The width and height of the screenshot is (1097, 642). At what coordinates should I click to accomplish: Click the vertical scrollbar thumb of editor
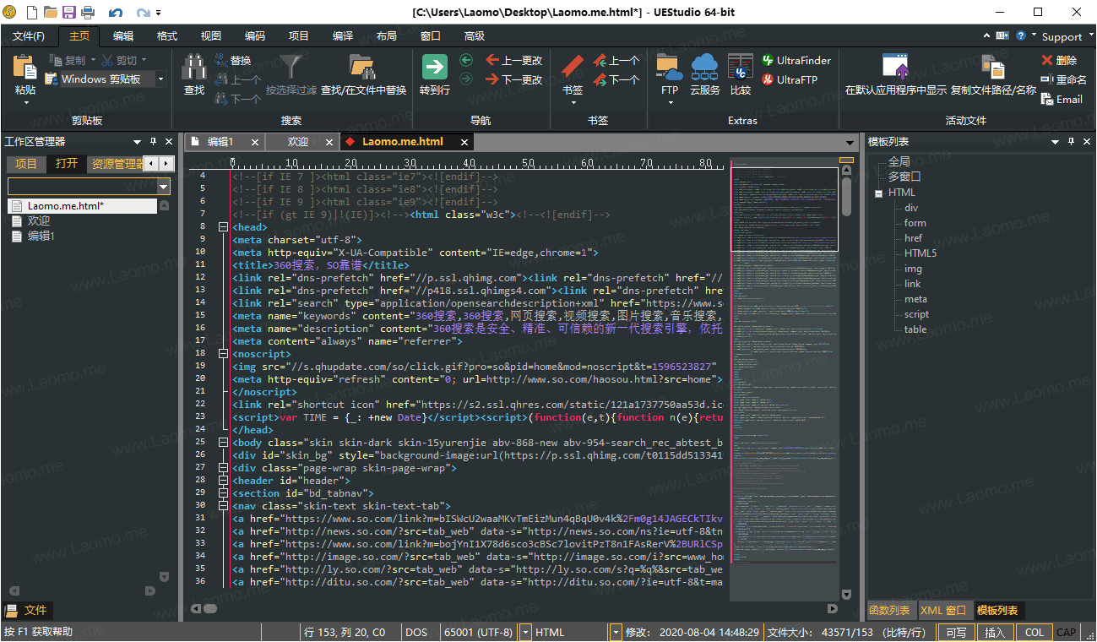[846, 195]
